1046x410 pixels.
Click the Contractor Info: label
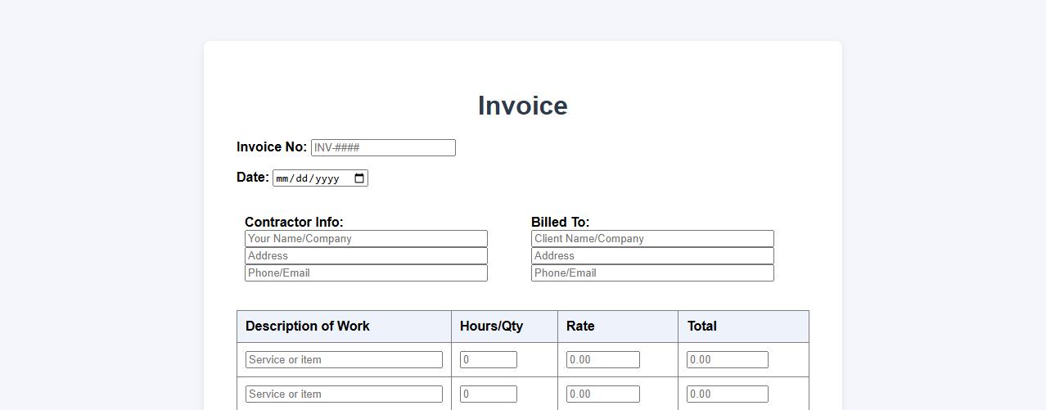[x=294, y=222]
